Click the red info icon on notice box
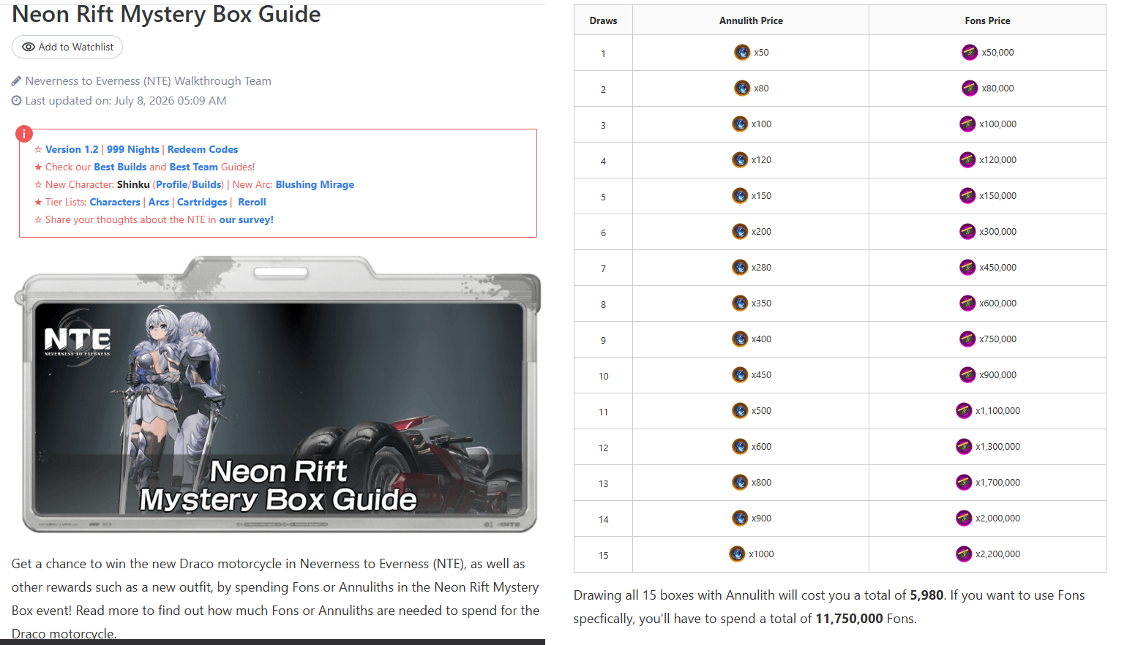 coord(24,134)
